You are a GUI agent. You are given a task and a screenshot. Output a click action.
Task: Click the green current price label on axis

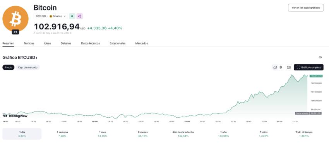pyautogui.click(x=316, y=76)
